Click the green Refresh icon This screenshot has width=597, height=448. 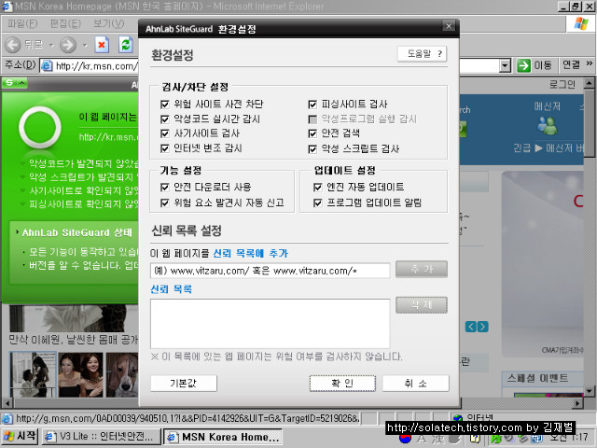coord(126,45)
